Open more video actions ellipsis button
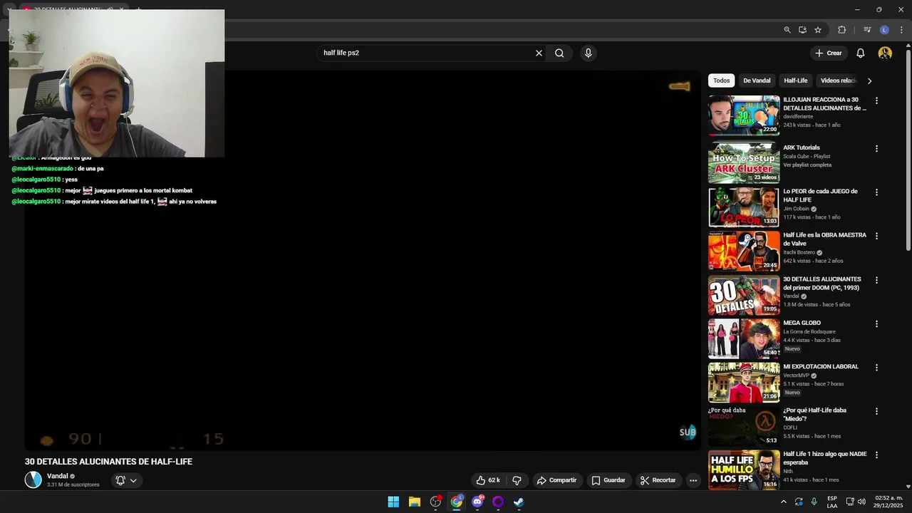912x513 pixels. pos(693,480)
